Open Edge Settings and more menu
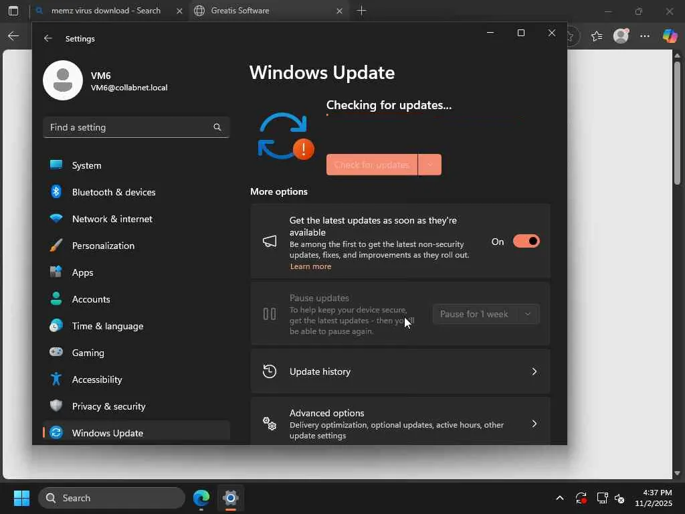The image size is (685, 514). point(645,36)
